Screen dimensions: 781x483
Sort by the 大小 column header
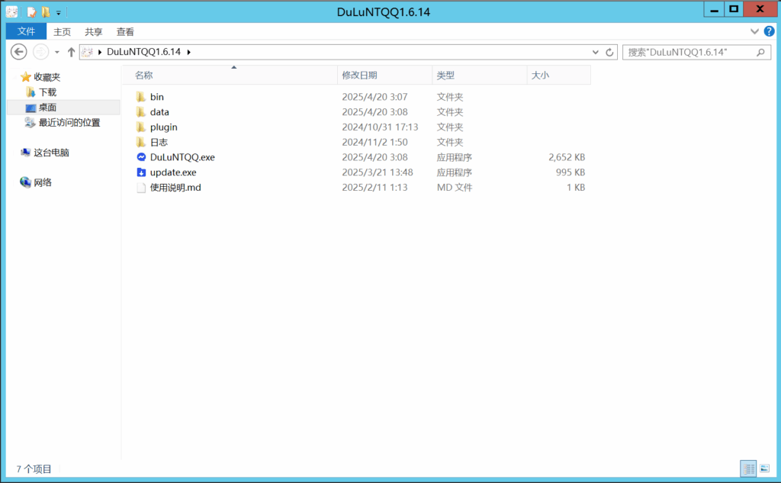(x=558, y=76)
